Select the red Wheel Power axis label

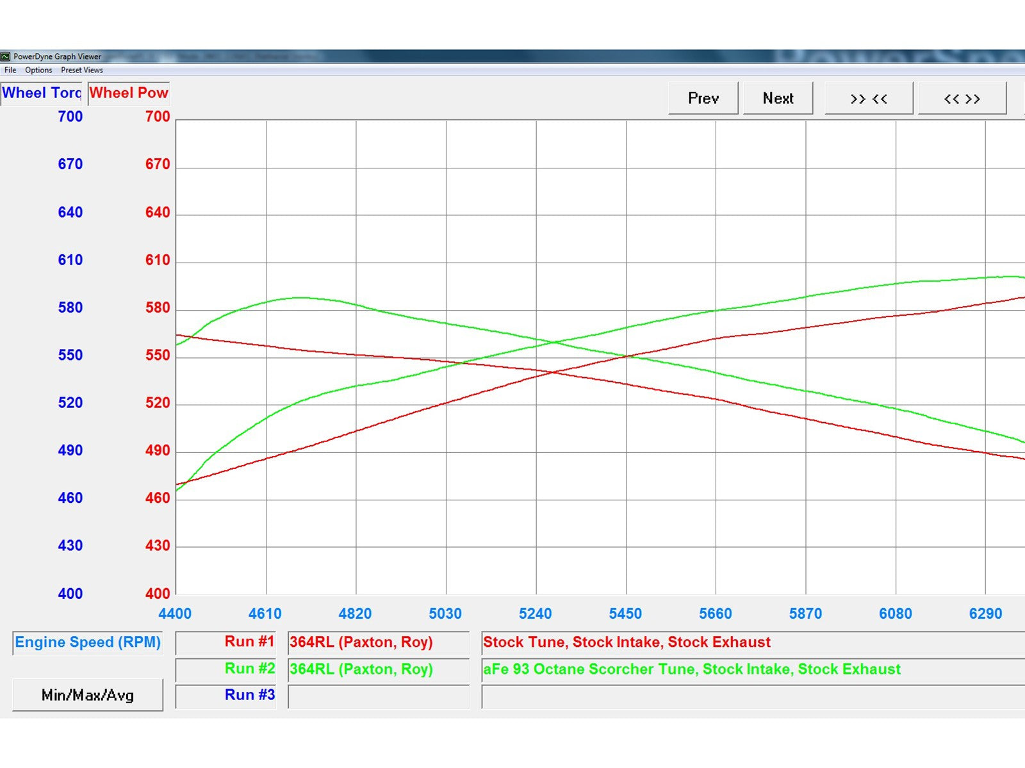click(x=129, y=94)
